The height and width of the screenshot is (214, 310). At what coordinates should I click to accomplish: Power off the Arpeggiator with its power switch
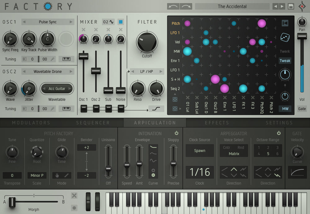pyautogui.click(x=279, y=133)
